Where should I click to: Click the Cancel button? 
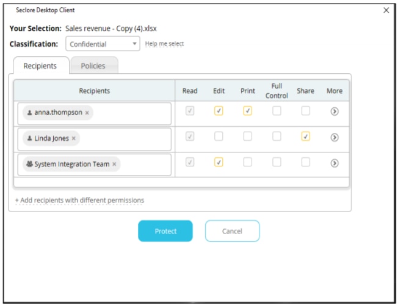pyautogui.click(x=232, y=231)
